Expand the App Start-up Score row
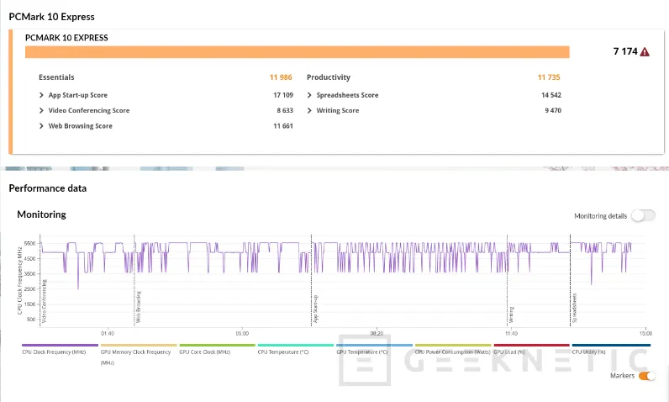 (41, 95)
